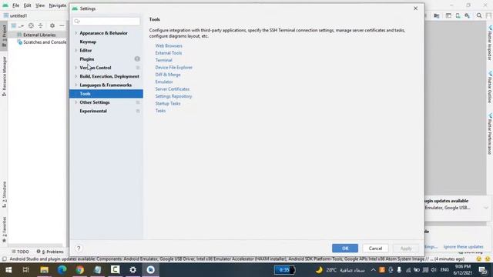Open Windows Start menu
The image size is (493, 277).
tap(8, 270)
